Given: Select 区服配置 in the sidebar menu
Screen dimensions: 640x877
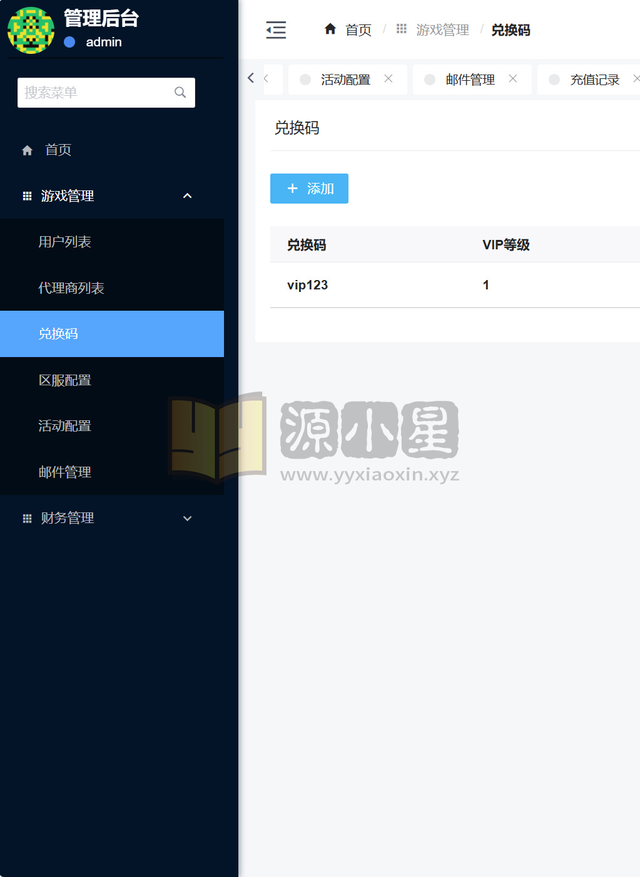Looking at the screenshot, I should 66,380.
